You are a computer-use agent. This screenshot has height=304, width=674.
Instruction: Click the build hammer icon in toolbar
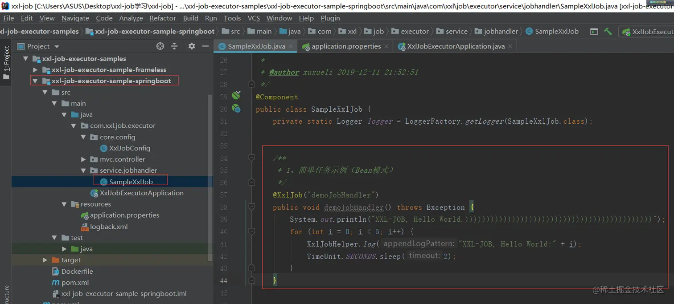coord(608,32)
